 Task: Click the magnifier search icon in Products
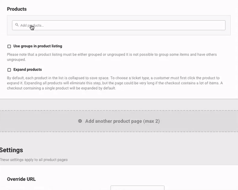click(x=17, y=24)
